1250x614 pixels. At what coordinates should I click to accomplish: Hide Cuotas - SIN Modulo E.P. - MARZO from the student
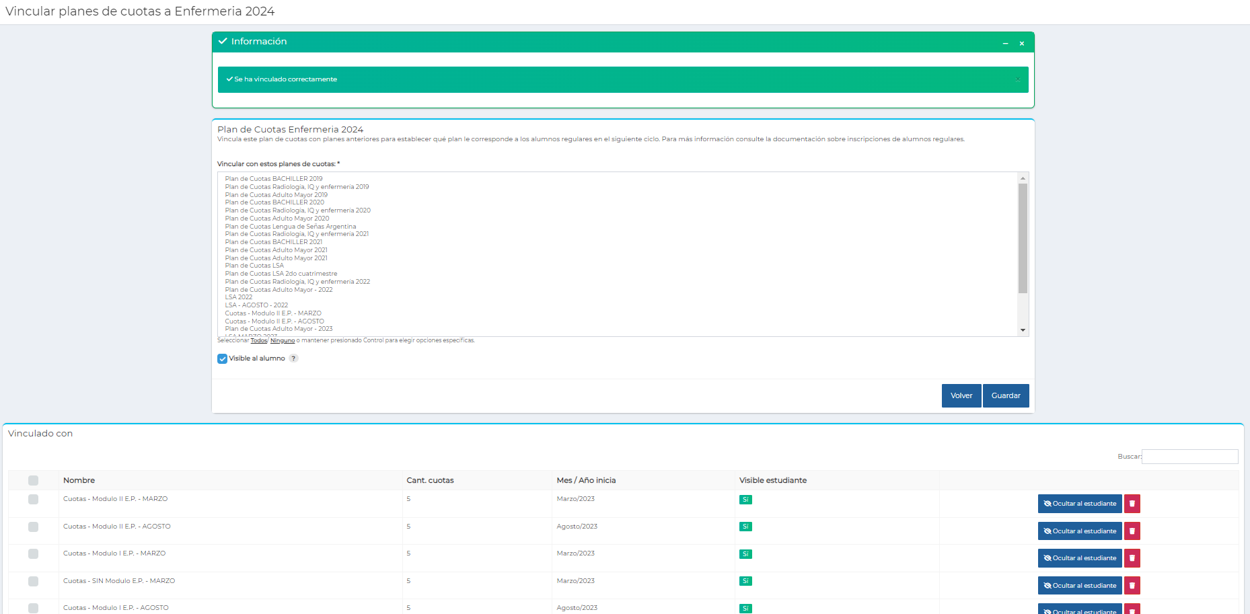pyautogui.click(x=1080, y=586)
